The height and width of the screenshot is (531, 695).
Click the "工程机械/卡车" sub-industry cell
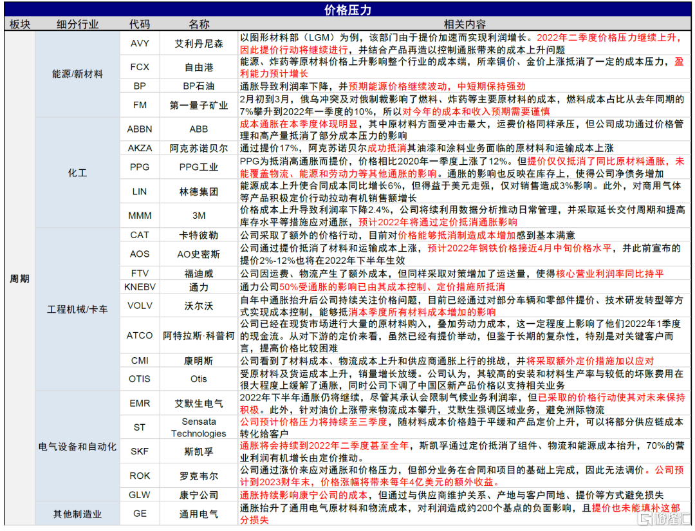78,310
